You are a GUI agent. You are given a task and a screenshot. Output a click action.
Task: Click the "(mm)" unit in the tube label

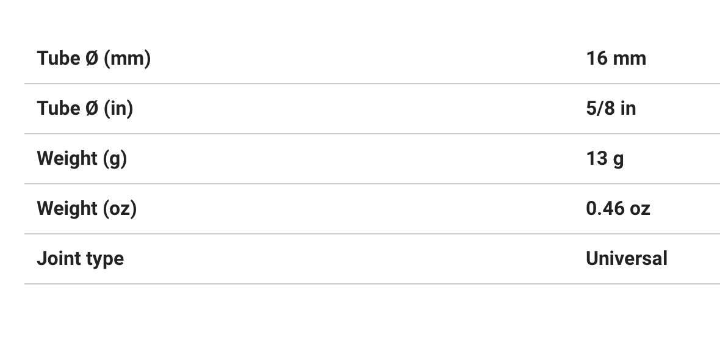tap(128, 59)
